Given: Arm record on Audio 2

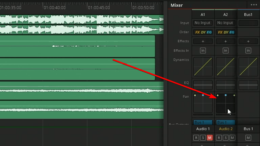Looking at the screenshot, I should tap(219, 138).
